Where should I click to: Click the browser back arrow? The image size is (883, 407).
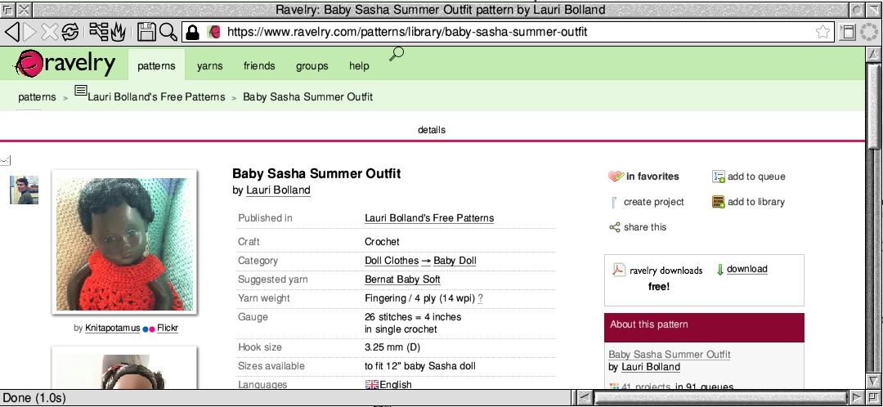click(x=11, y=32)
